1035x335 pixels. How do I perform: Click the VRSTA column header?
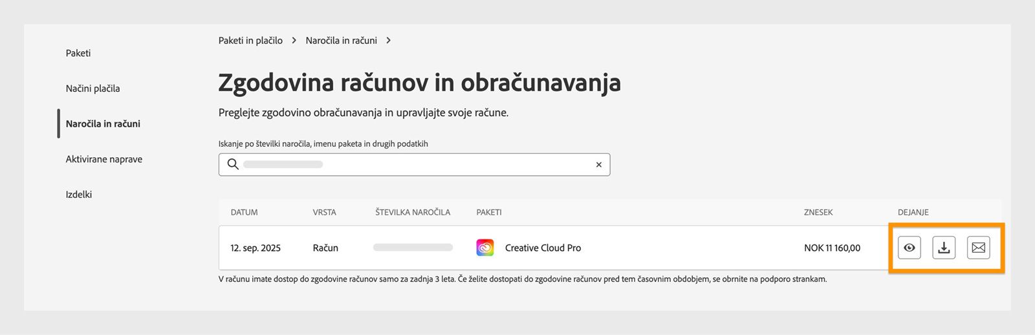coord(325,212)
